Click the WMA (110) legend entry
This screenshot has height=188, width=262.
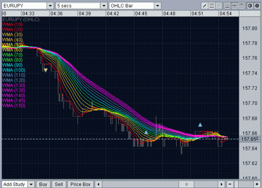[14, 75]
